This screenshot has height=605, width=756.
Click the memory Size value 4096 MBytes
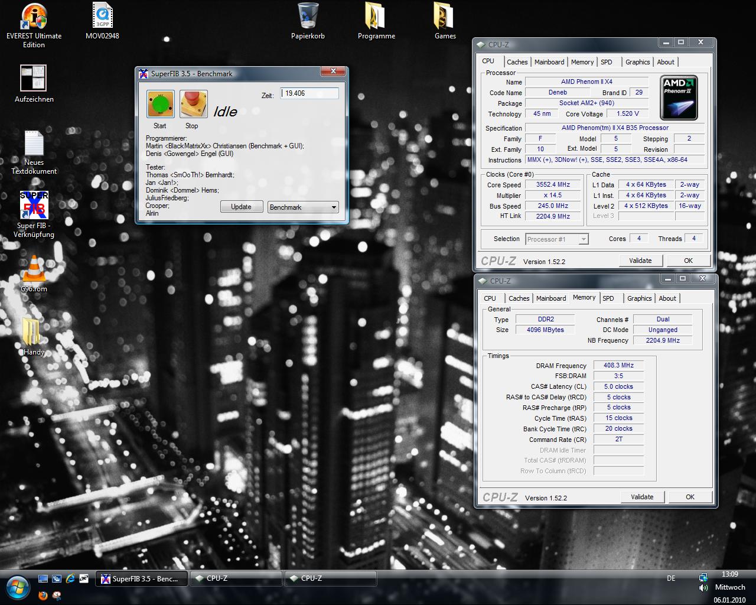[545, 330]
